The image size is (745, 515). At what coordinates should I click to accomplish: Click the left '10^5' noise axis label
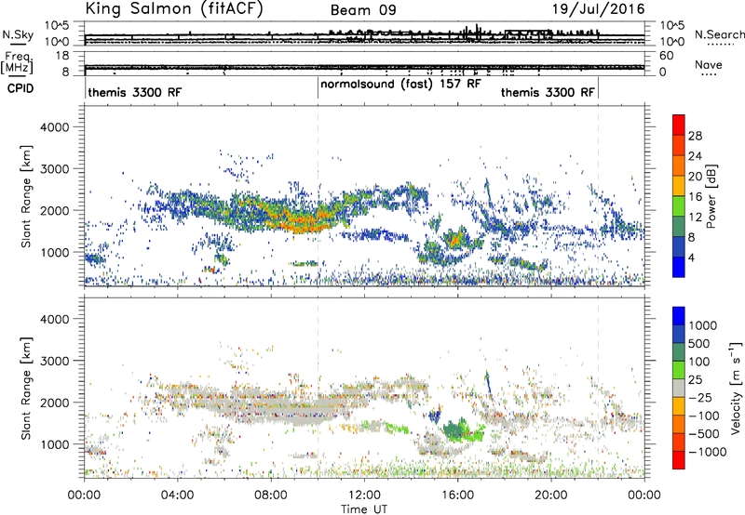click(x=57, y=25)
